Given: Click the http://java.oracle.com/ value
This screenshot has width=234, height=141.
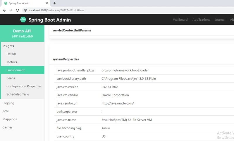Looking at the screenshot, I should click(x=118, y=103).
